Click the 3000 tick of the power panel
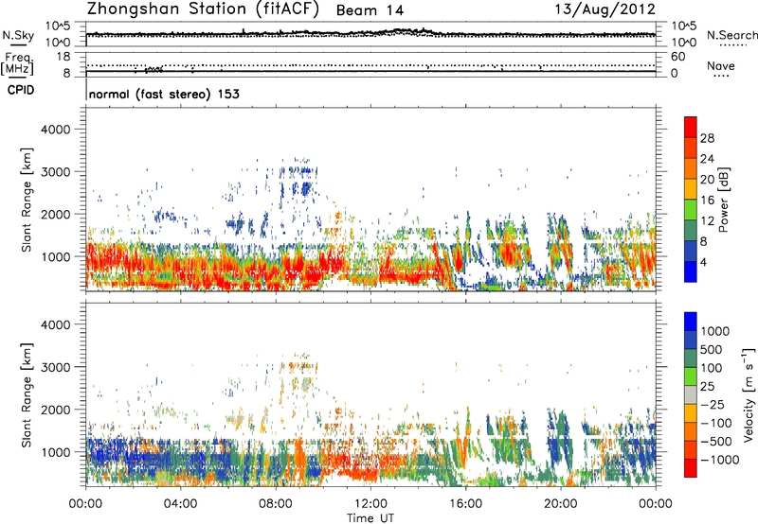The height and width of the screenshot is (524, 758). coord(55,172)
